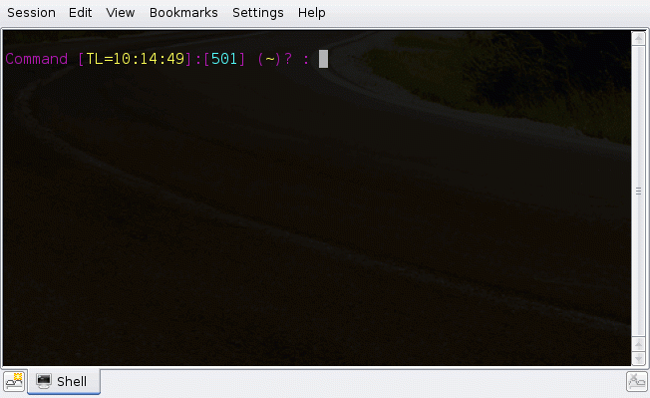Click the down arrow at the scrollbar bottom
The width and height of the screenshot is (650, 398).
(638, 358)
